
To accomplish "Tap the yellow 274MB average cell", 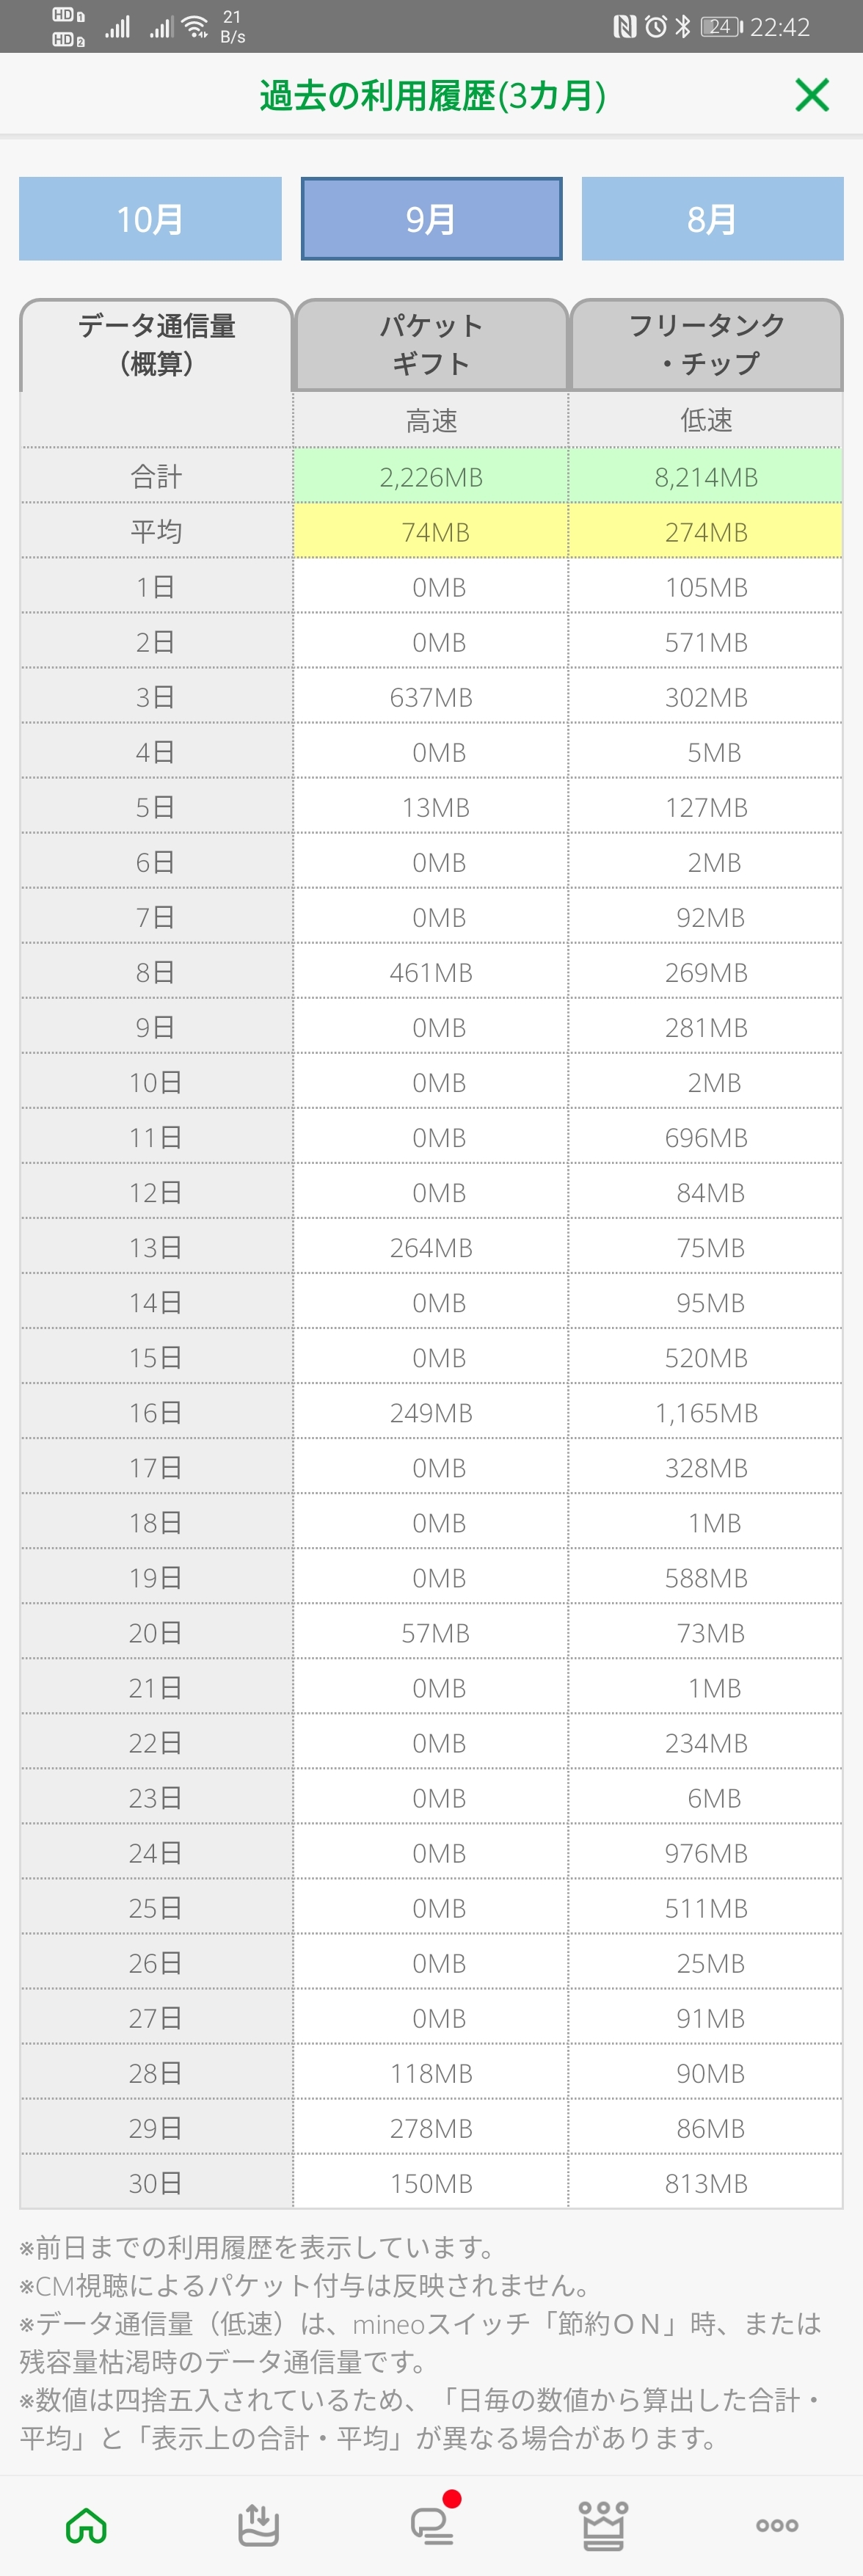I will (706, 532).
